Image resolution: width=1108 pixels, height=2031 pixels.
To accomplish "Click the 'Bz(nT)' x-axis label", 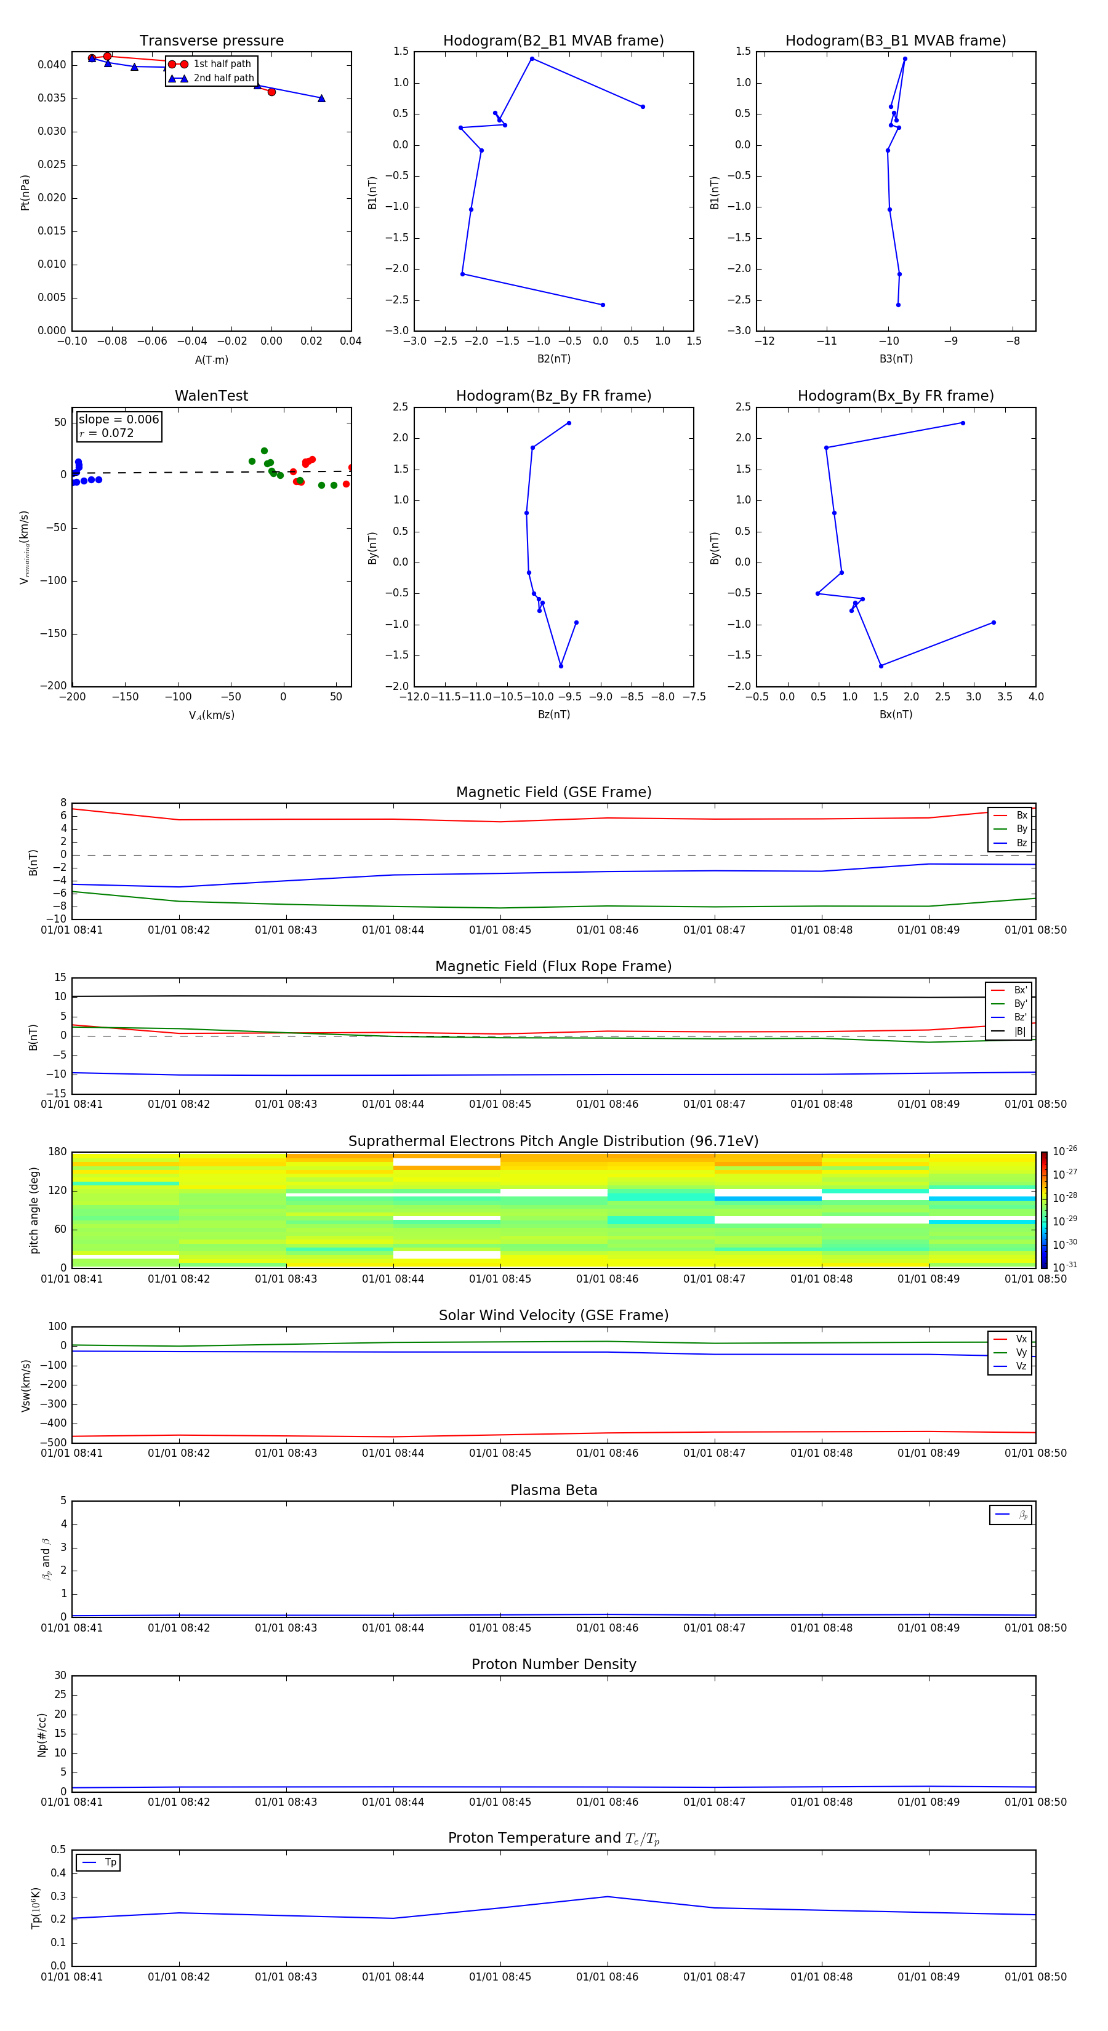I will pos(553,715).
